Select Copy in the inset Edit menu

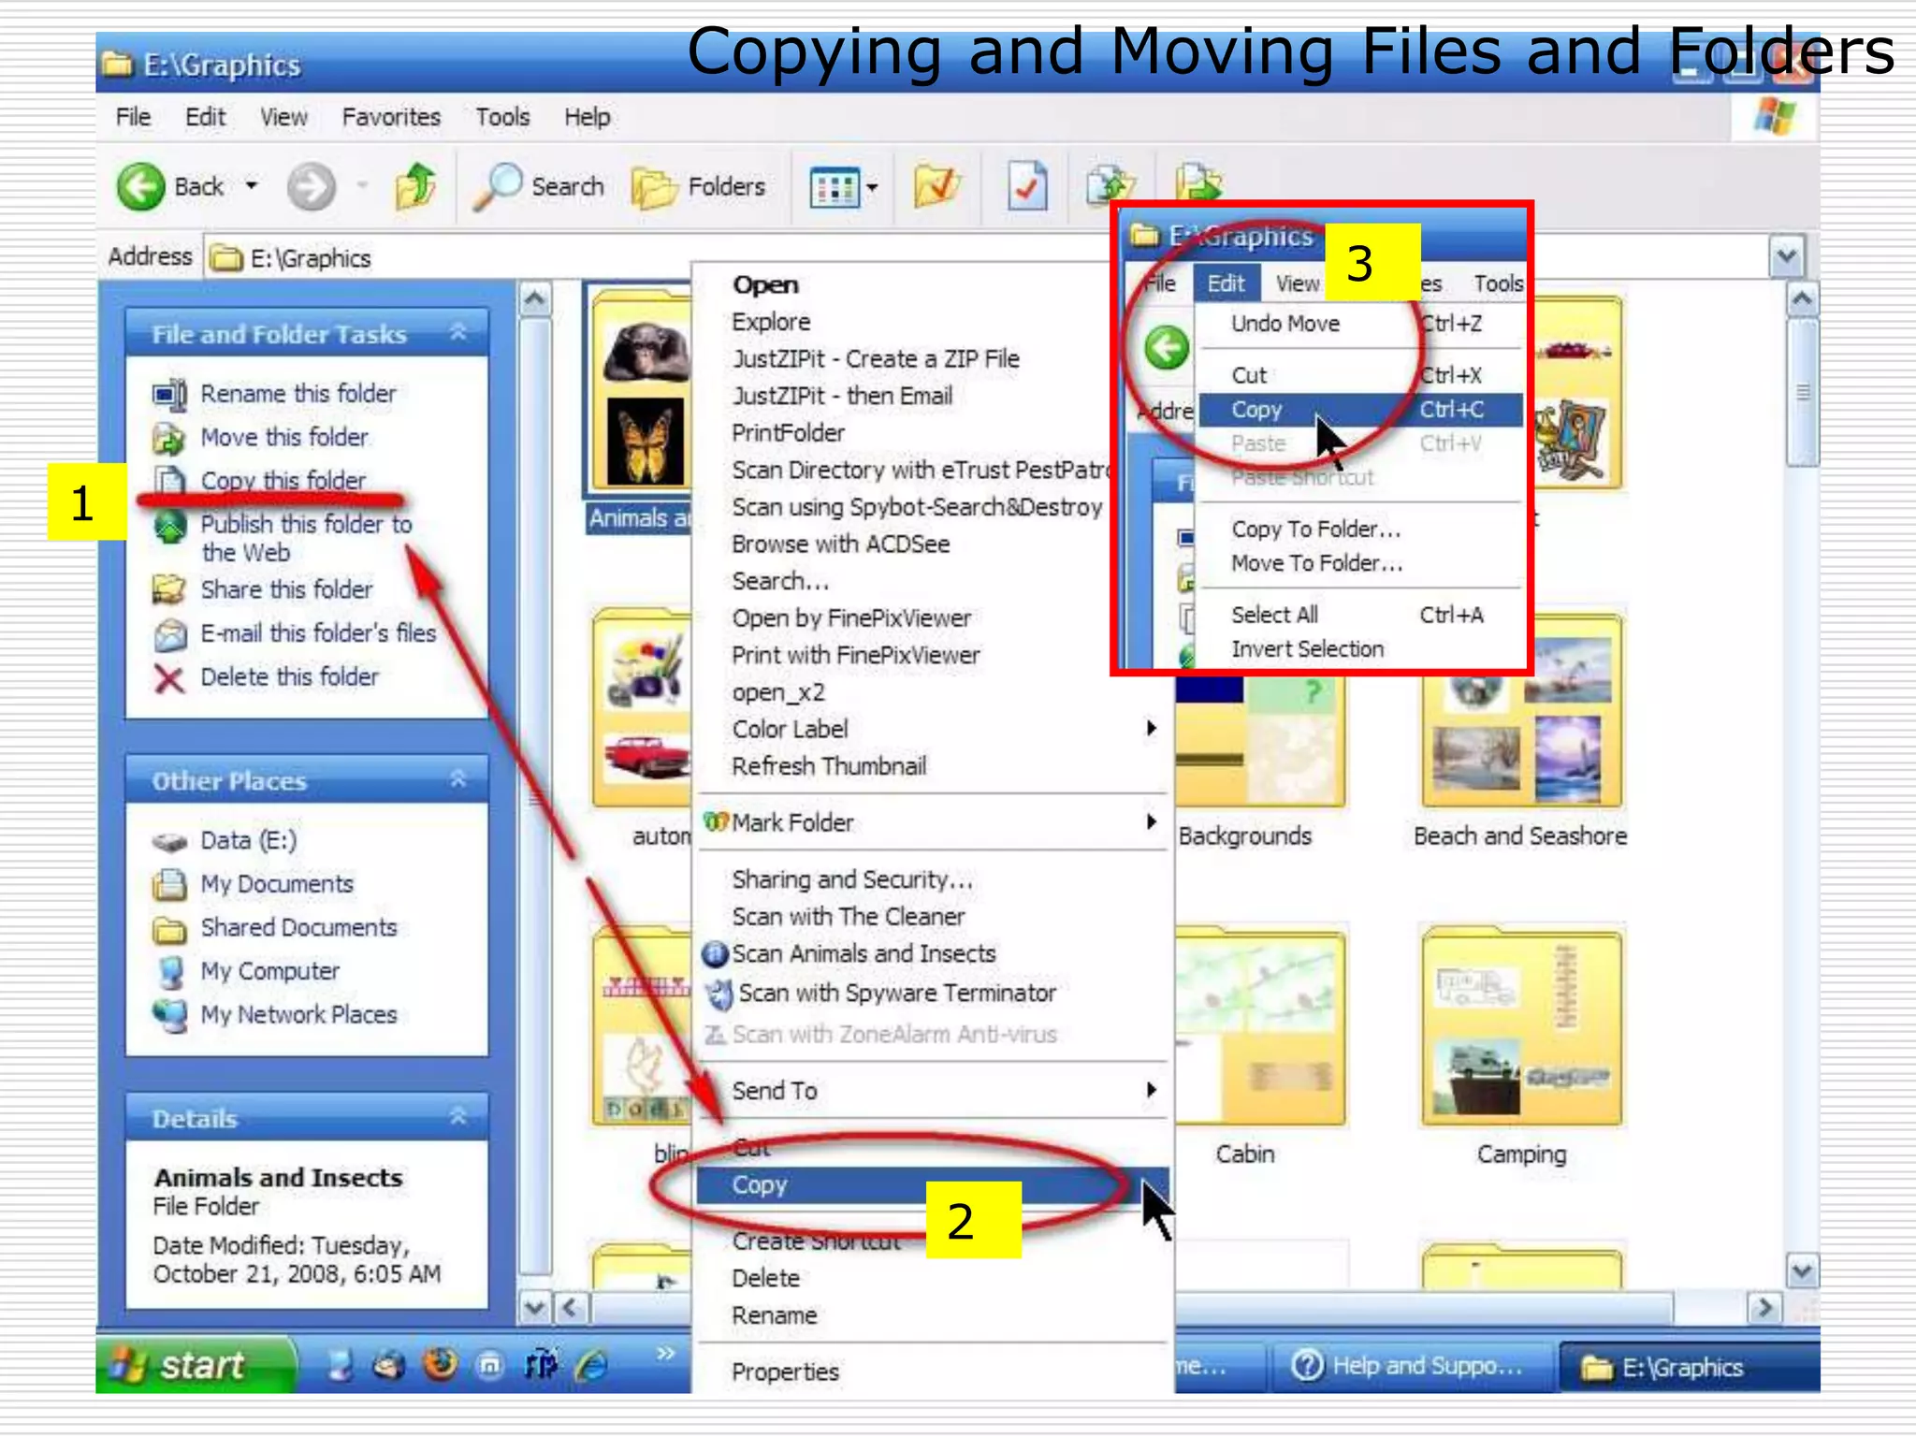pyautogui.click(x=1359, y=410)
